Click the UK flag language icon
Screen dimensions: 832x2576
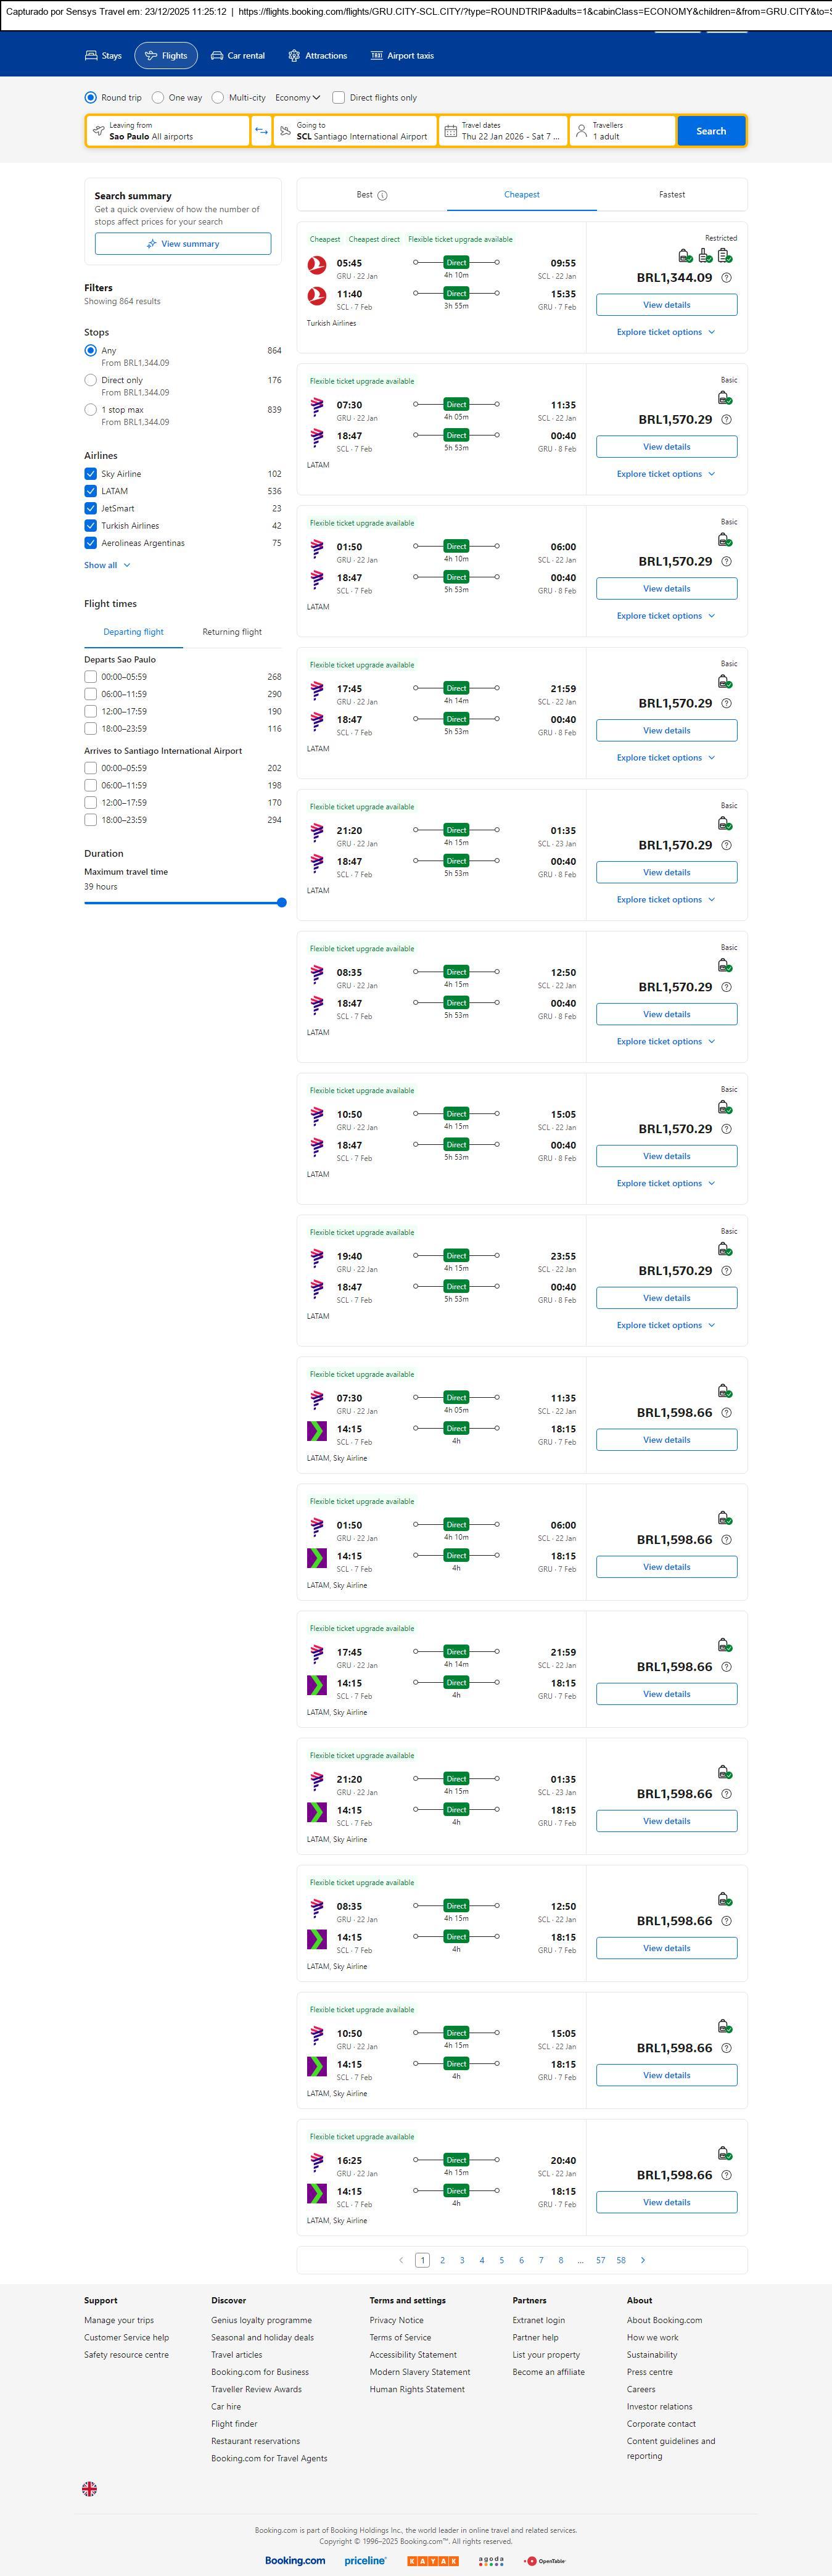point(90,2489)
